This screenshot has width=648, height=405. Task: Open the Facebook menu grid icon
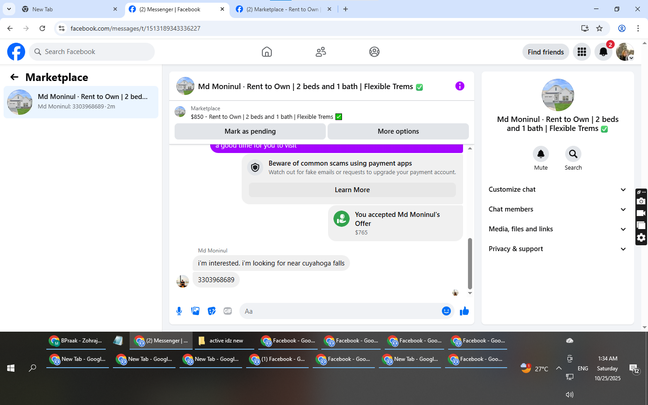582,52
